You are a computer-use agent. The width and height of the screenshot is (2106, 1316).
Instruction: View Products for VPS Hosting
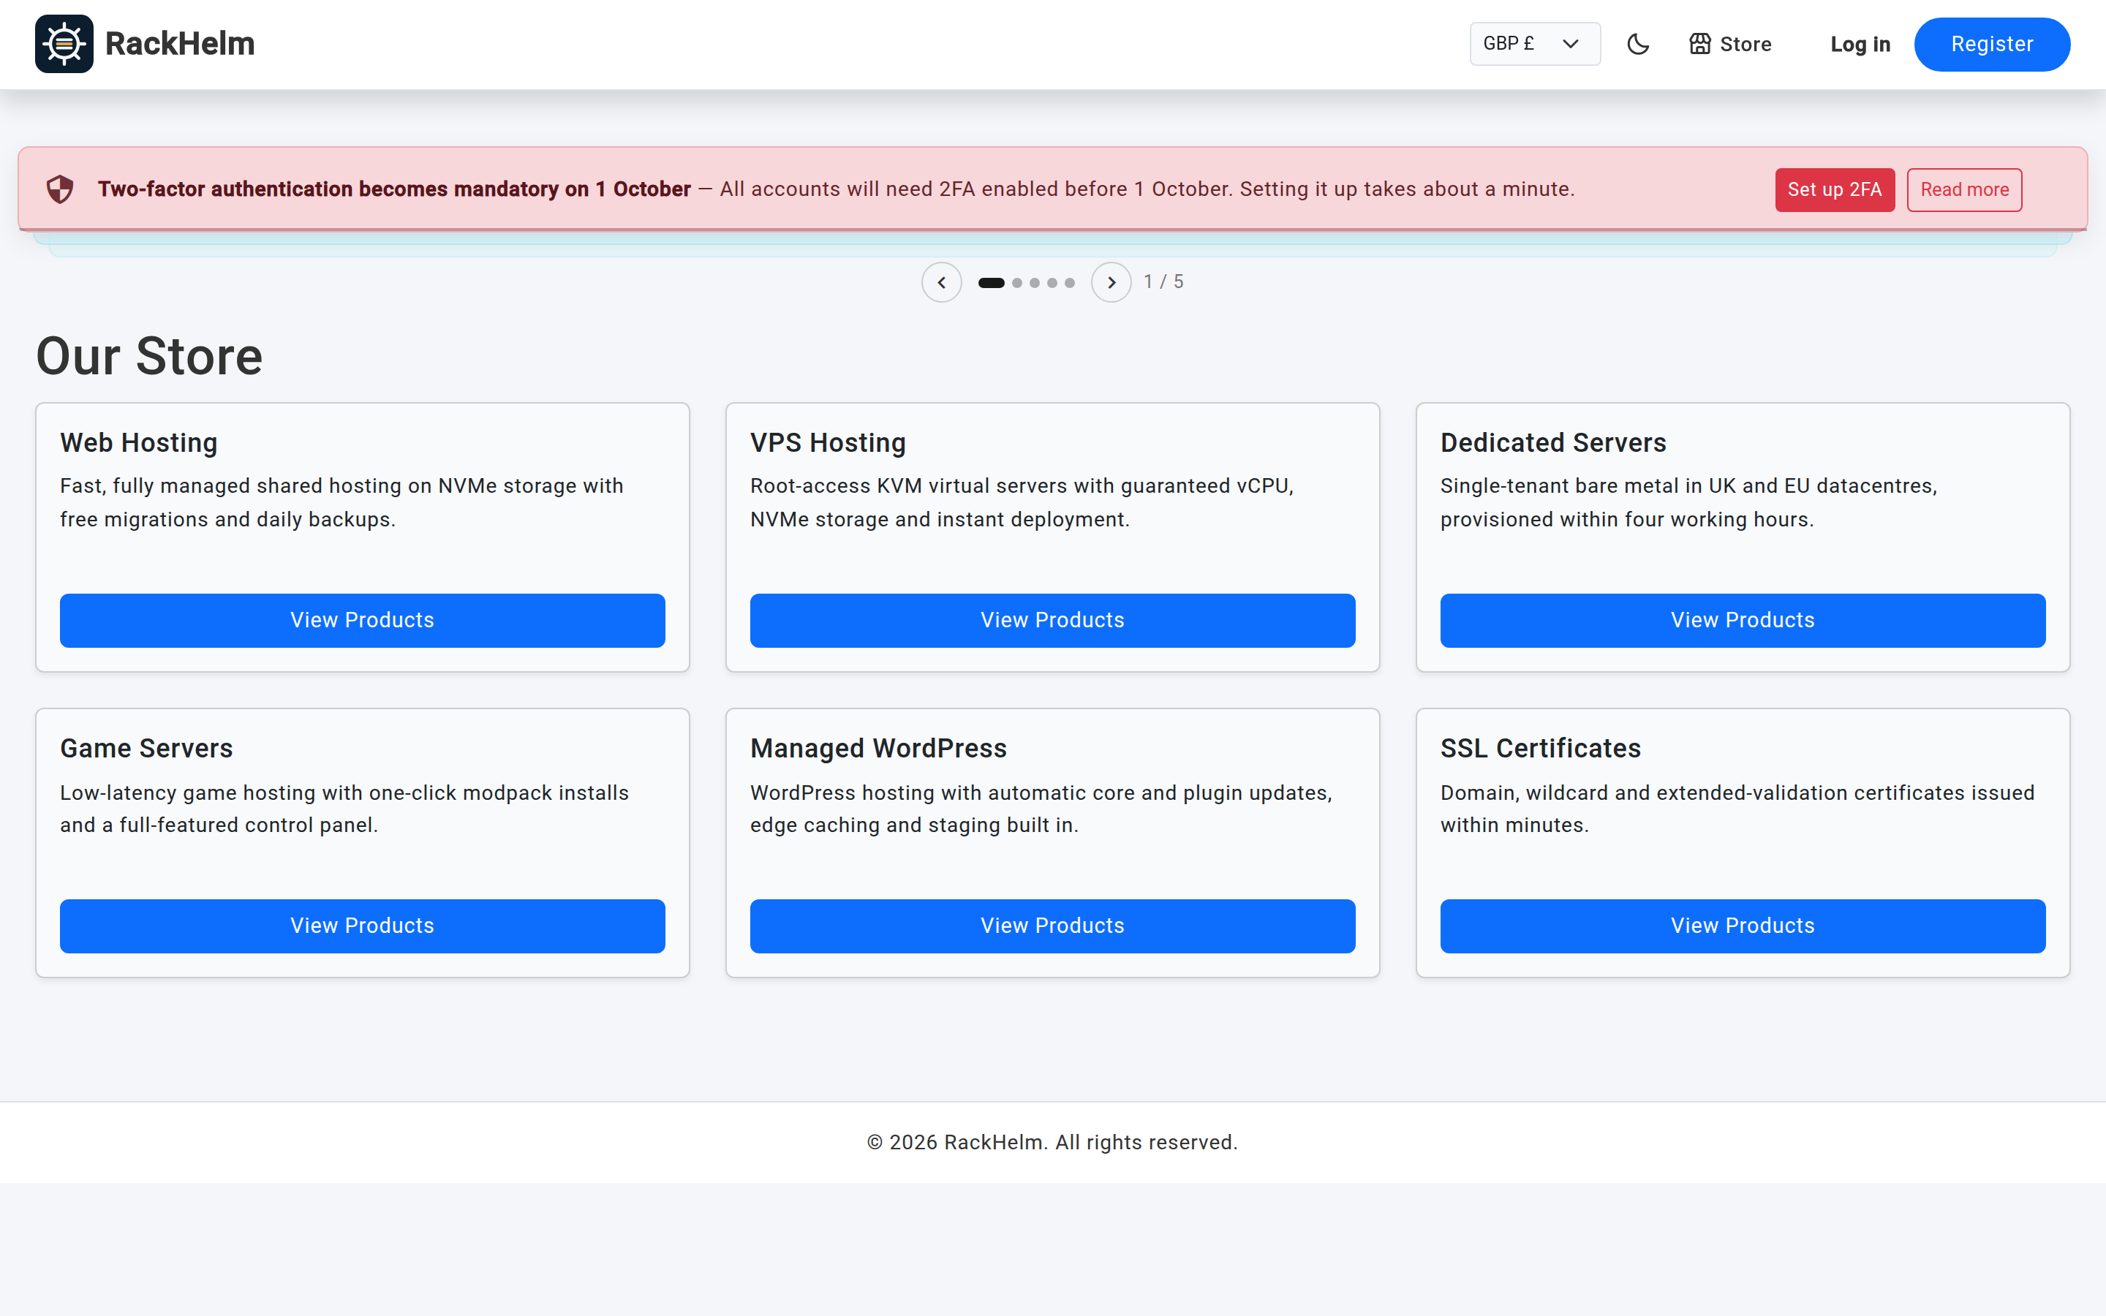tap(1052, 621)
